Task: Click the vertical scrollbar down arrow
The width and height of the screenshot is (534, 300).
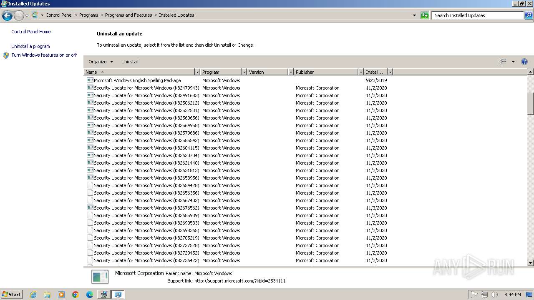Action: coord(531,263)
